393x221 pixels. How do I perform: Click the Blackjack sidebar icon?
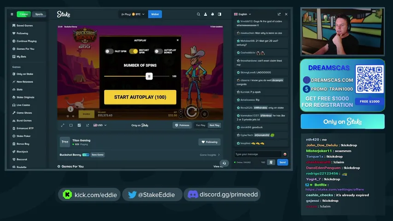[x=14, y=151]
